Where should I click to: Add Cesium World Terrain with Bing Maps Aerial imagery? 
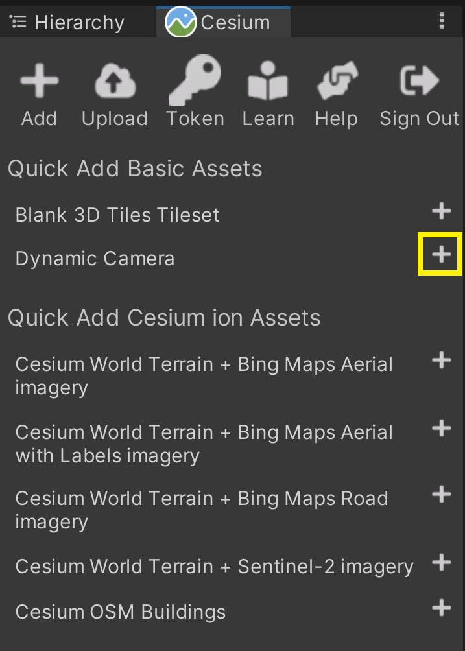pos(441,360)
